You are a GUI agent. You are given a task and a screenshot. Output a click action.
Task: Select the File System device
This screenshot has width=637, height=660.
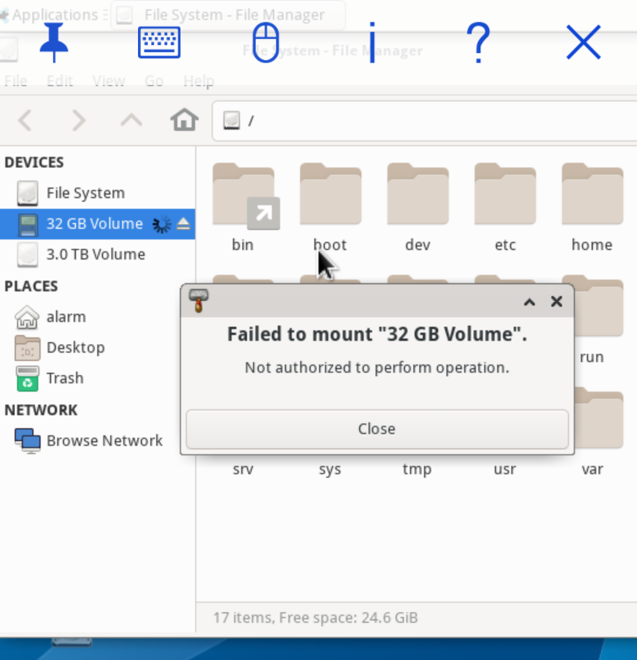coord(86,193)
